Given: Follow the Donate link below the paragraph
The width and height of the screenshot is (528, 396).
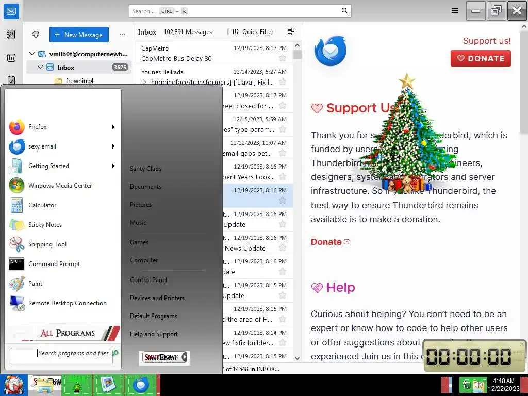Looking at the screenshot, I should point(330,242).
